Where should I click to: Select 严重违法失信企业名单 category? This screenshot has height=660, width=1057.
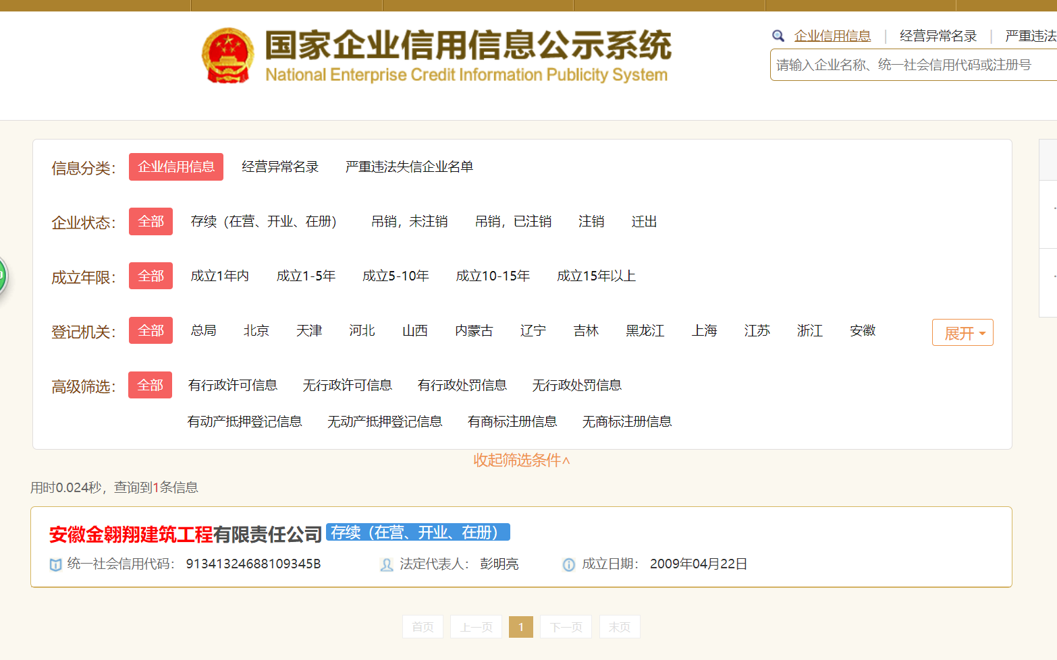click(409, 167)
